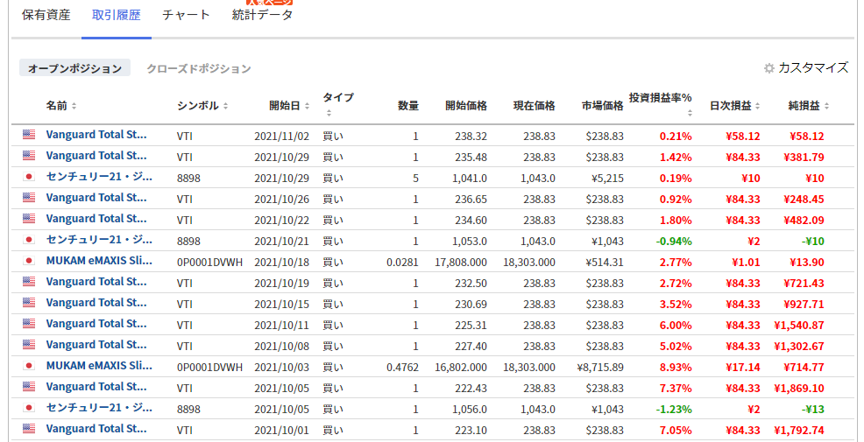Select market value ¥8,715.89
The image size is (864, 442).
click(x=600, y=367)
